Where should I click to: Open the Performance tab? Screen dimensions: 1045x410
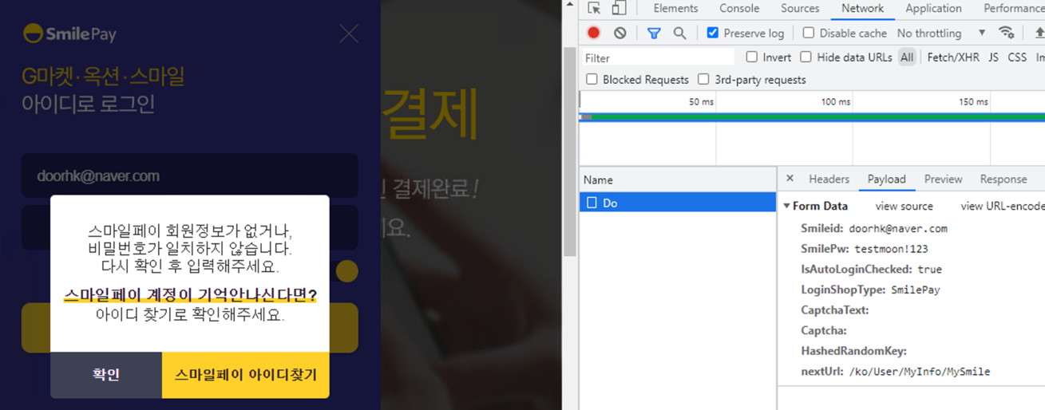coord(1014,8)
